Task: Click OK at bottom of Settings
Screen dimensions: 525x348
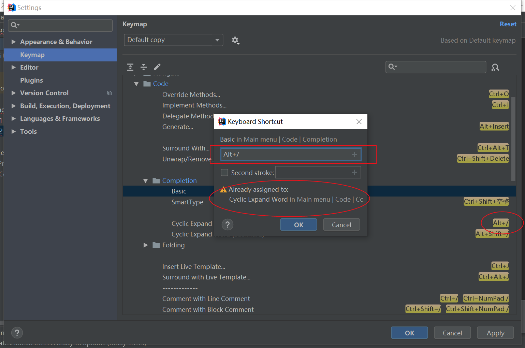Action: (409, 333)
